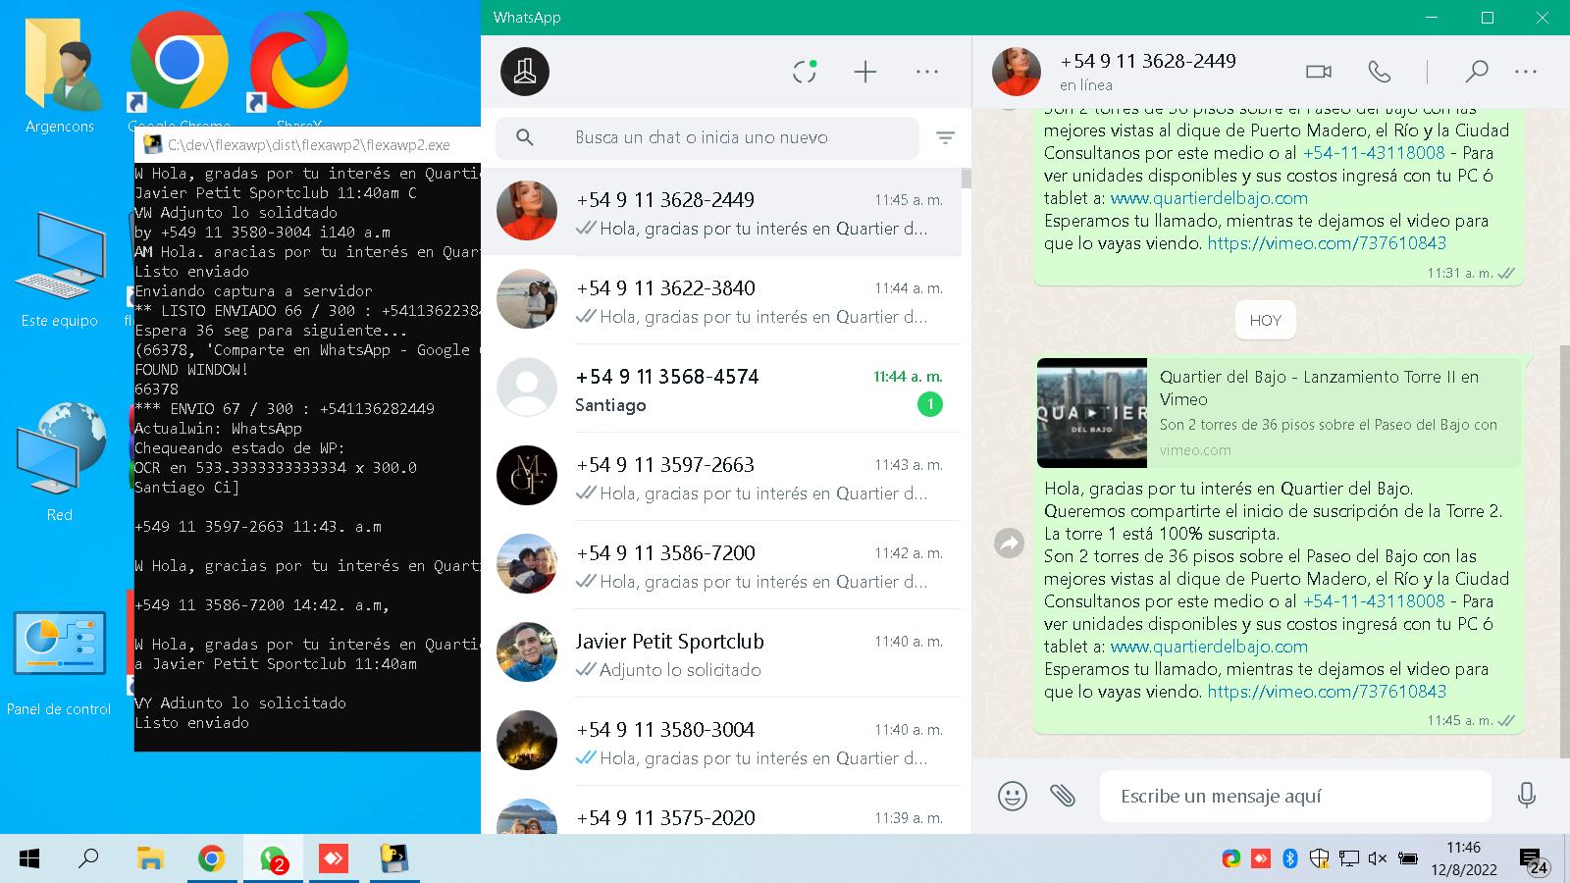Click the Bluetooth tray icon
Viewport: 1570px width, 883px height.
[1290, 858]
